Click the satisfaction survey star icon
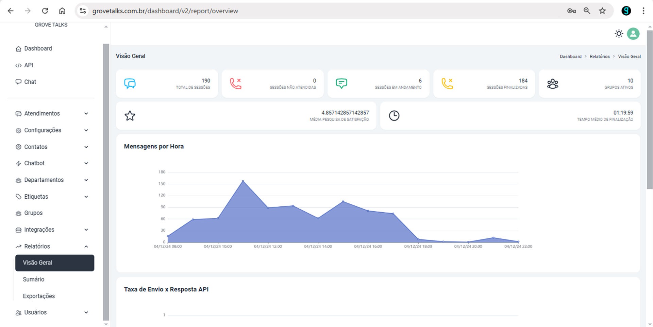The width and height of the screenshot is (653, 327). [x=130, y=116]
